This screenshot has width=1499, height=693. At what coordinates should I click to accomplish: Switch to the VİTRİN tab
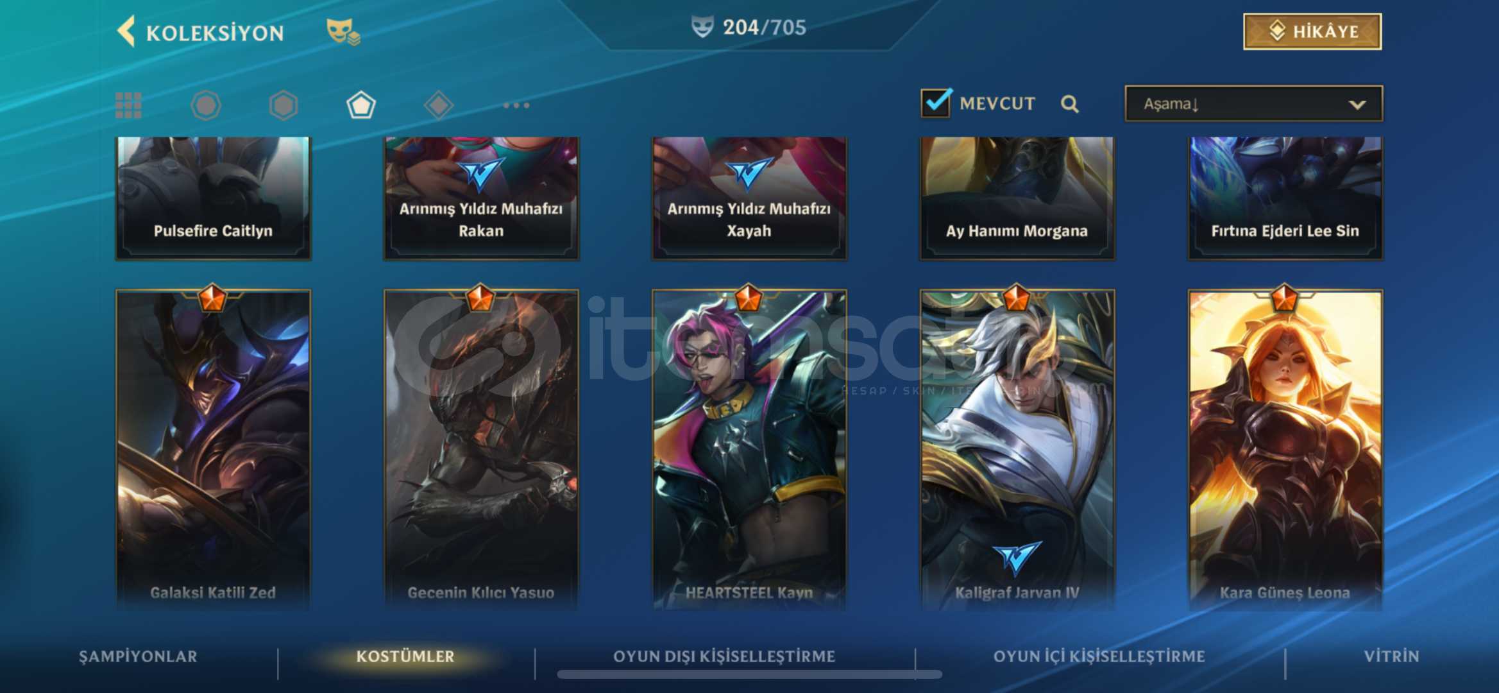1391,656
